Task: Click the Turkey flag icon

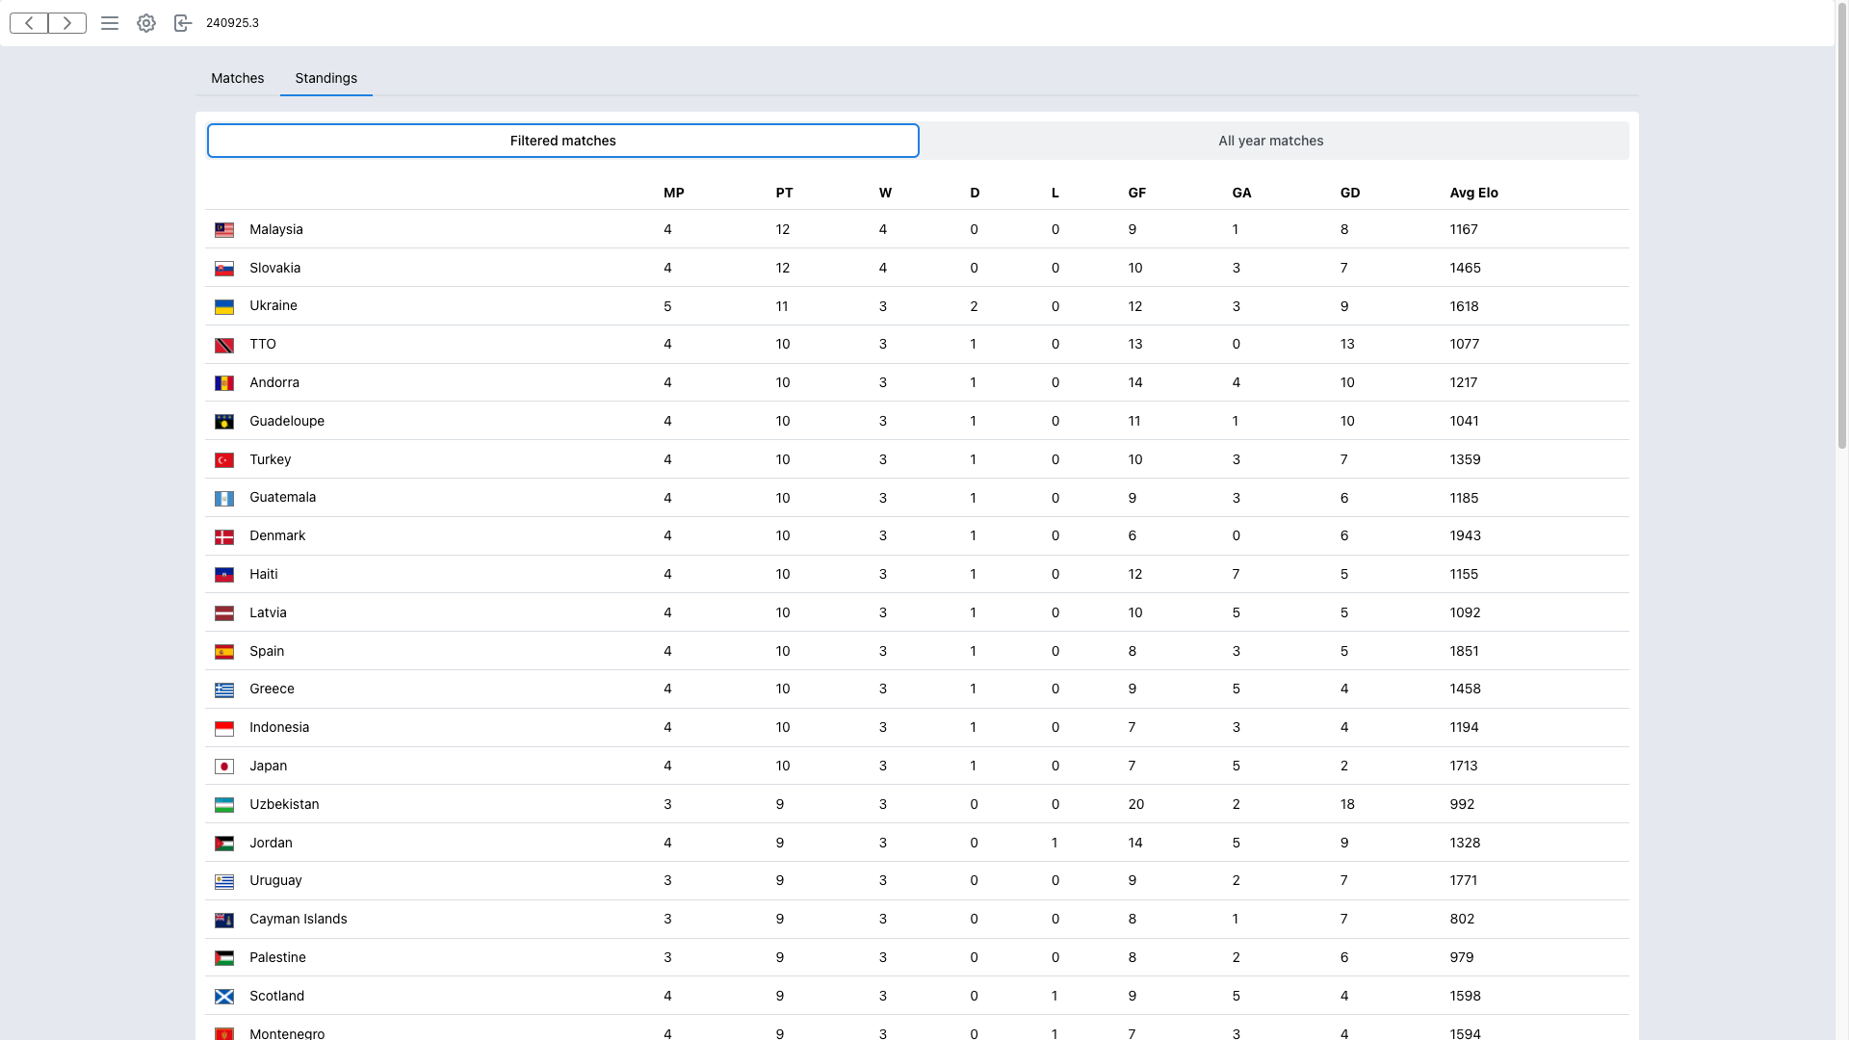Action: click(x=224, y=460)
